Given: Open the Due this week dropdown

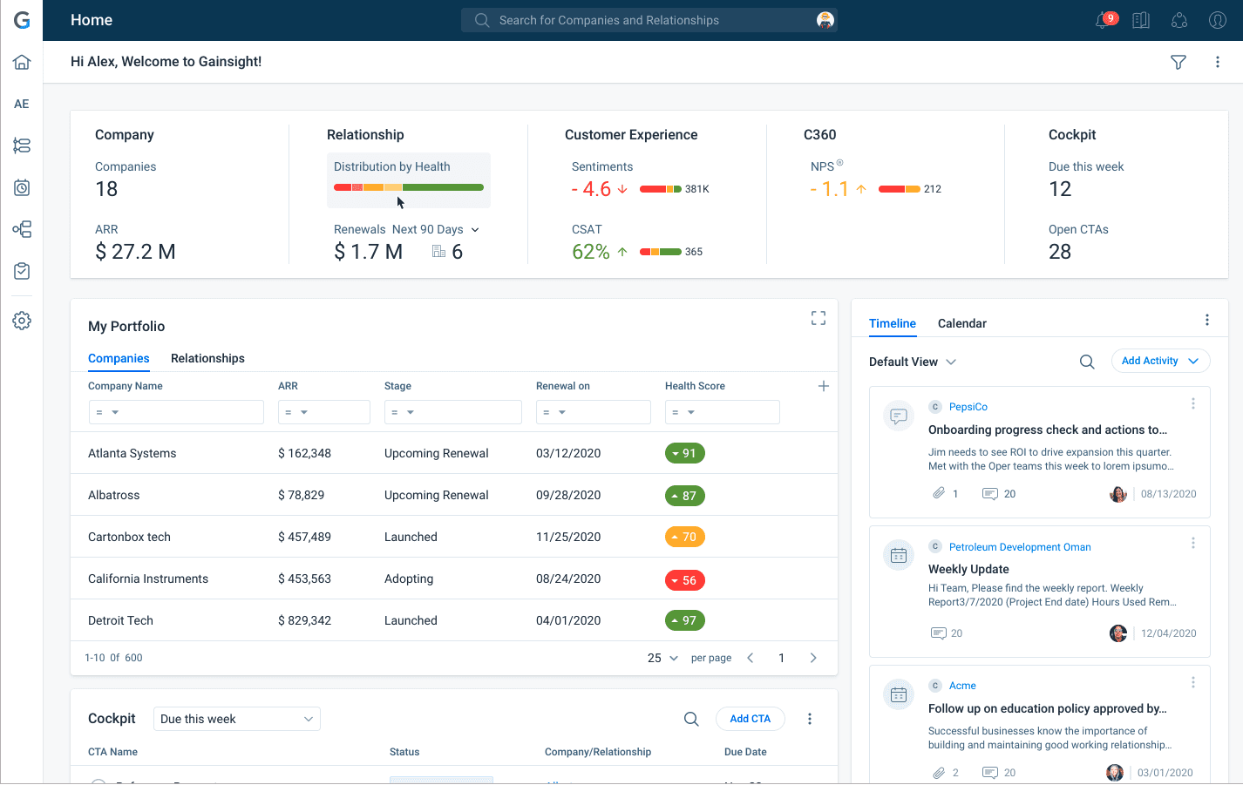Looking at the screenshot, I should tap(236, 719).
